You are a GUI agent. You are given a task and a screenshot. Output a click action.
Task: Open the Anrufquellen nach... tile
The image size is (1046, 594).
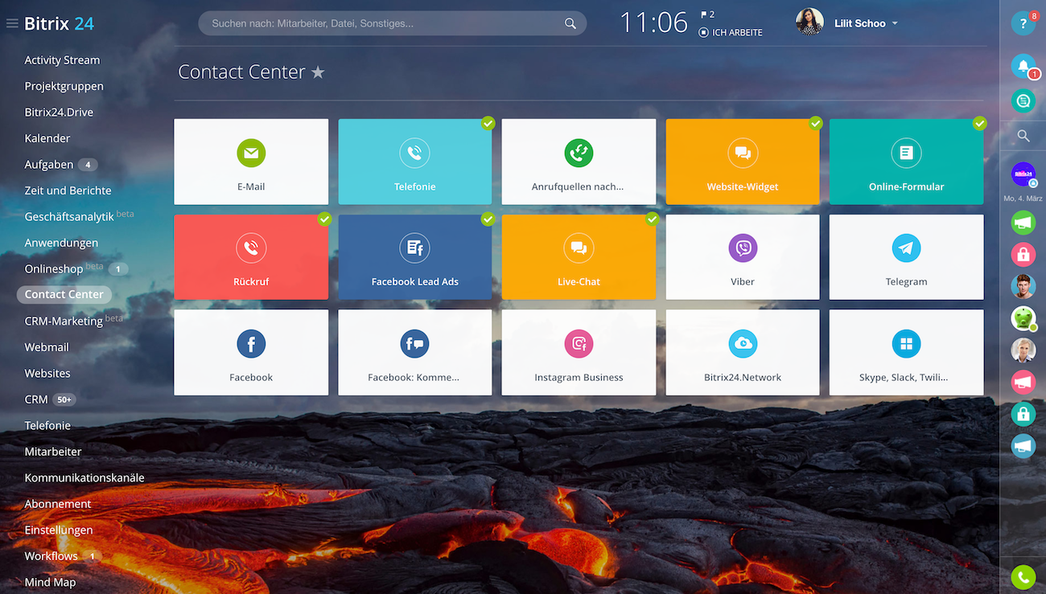coord(579,162)
